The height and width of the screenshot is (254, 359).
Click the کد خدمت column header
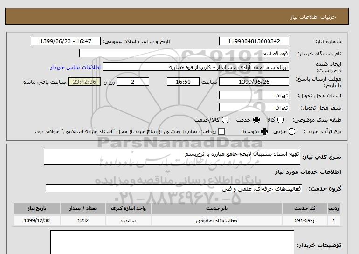tap(304, 208)
